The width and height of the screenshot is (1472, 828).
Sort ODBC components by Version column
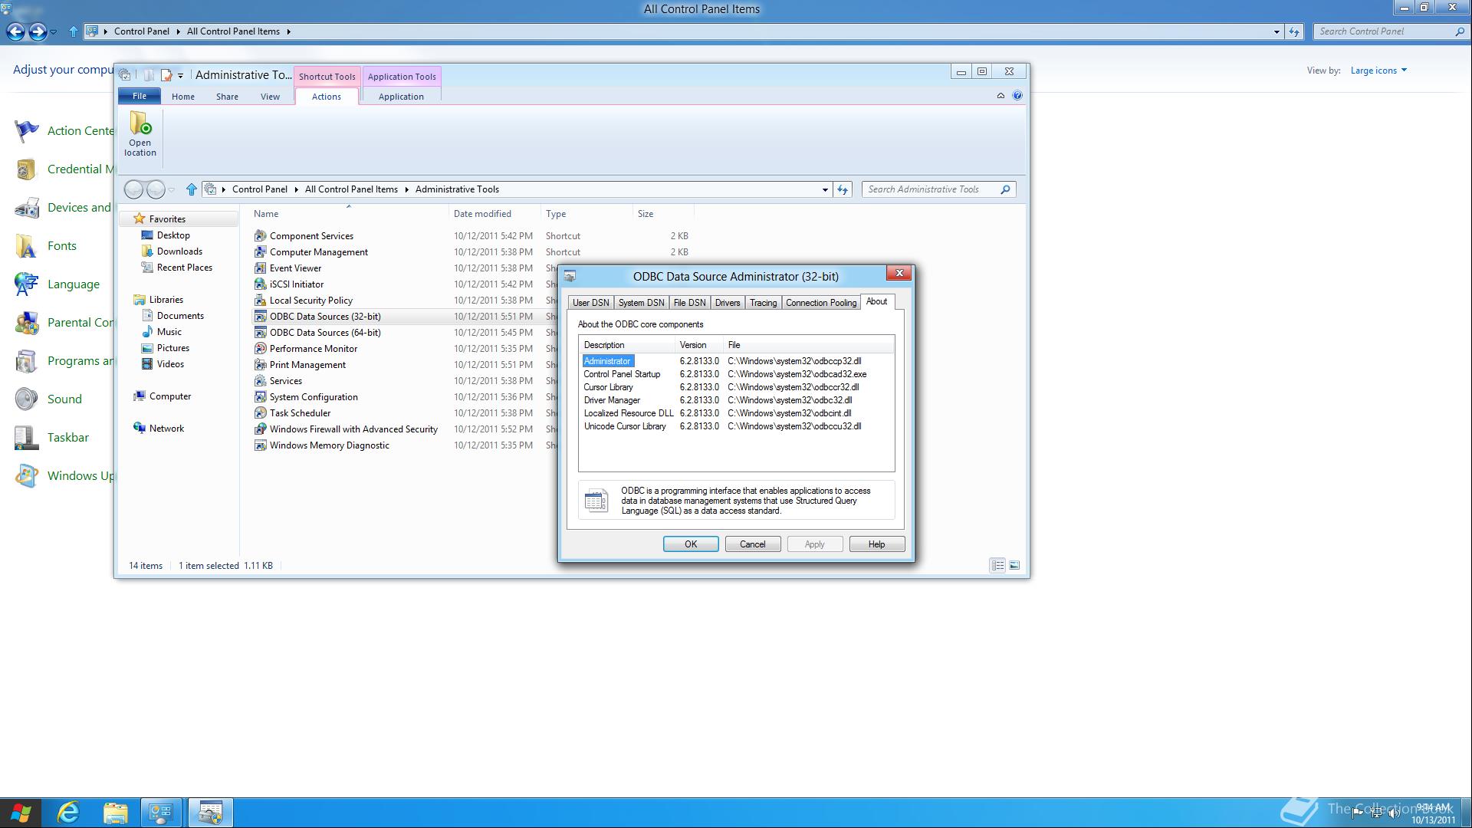tap(699, 345)
